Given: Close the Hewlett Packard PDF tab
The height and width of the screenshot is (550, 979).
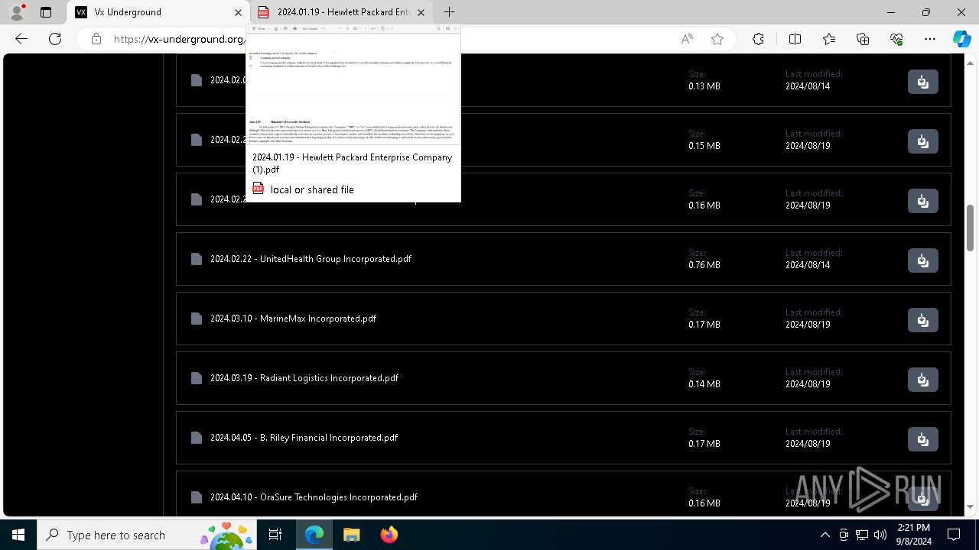Looking at the screenshot, I should coord(421,12).
